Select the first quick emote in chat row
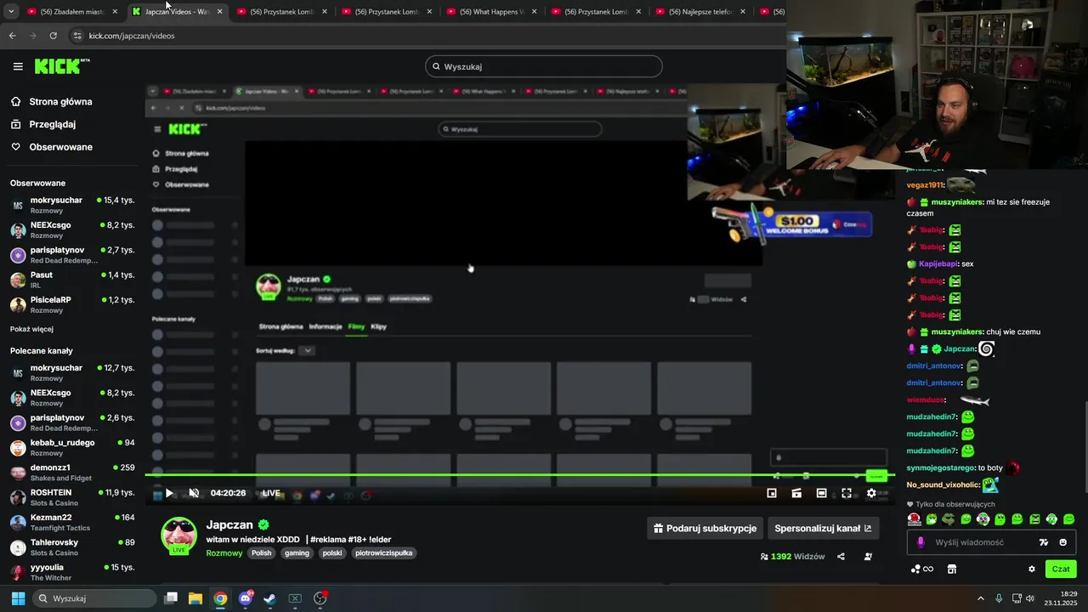The image size is (1088, 612). coord(914,518)
